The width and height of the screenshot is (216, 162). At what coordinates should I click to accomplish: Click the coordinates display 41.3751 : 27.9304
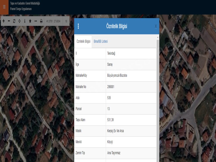click(x=53, y=21)
